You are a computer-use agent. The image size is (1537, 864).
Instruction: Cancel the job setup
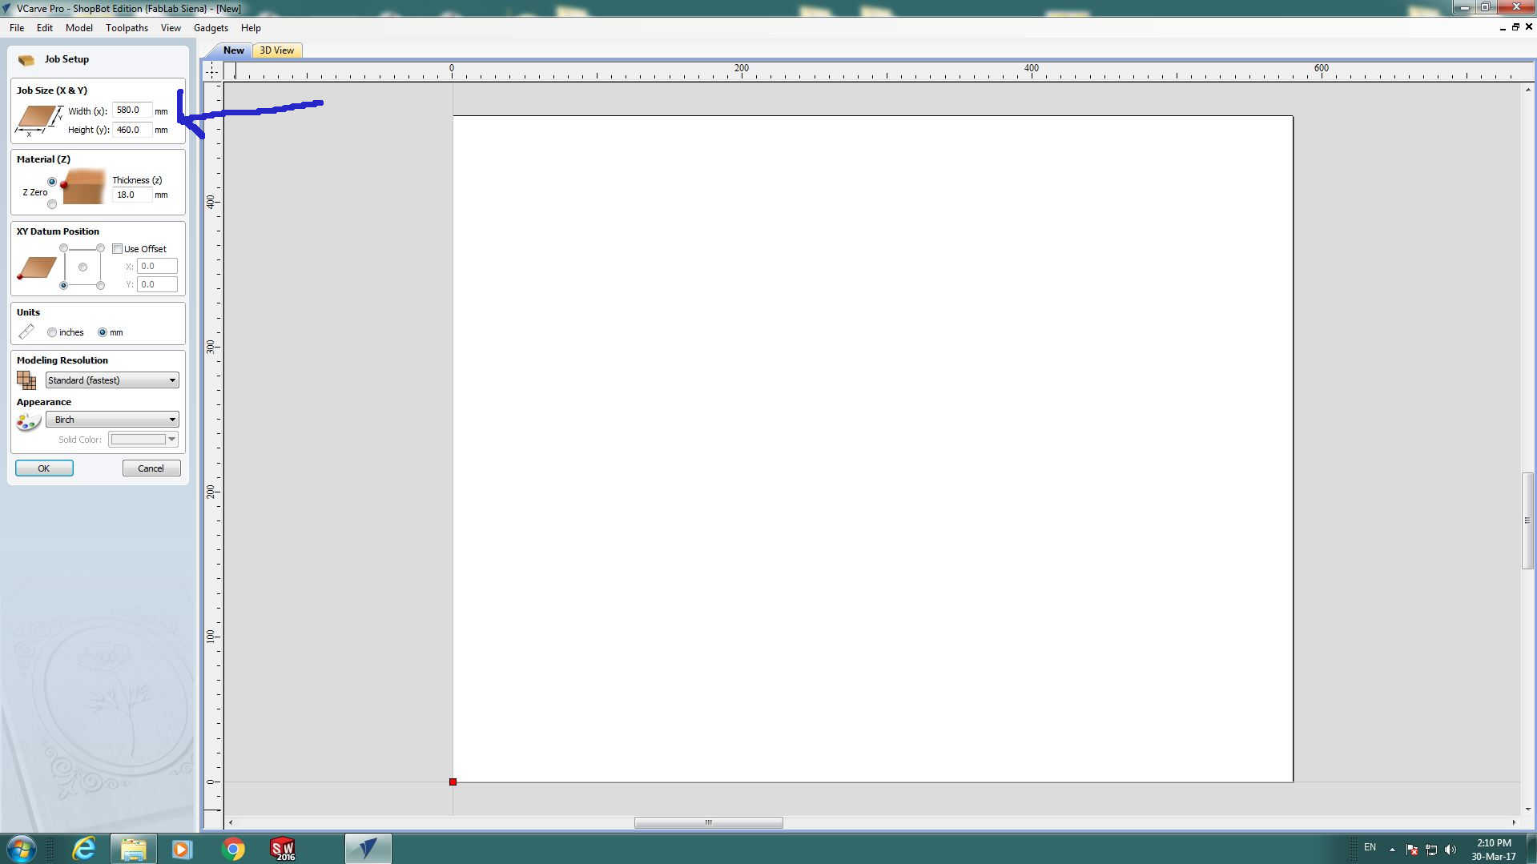pyautogui.click(x=151, y=468)
